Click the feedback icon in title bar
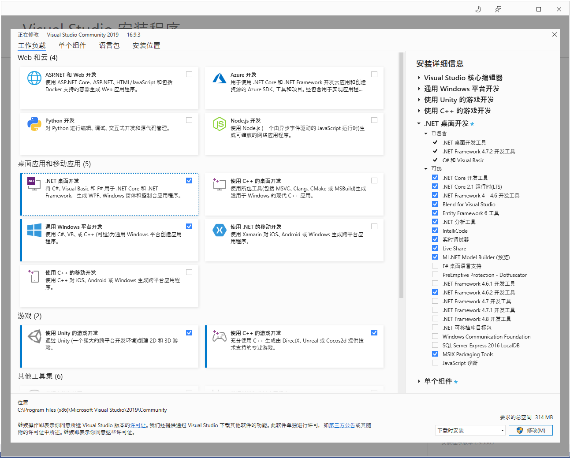570x458 pixels. (x=498, y=9)
